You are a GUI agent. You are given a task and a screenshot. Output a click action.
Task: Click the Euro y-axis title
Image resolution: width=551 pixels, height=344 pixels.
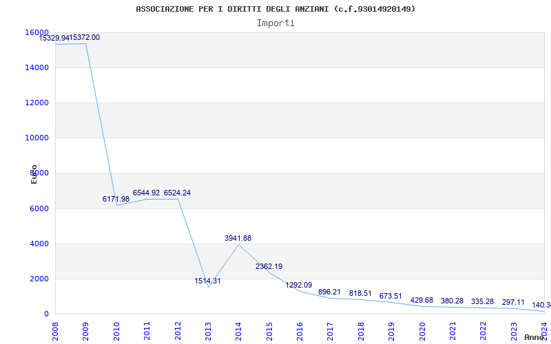[x=34, y=175]
